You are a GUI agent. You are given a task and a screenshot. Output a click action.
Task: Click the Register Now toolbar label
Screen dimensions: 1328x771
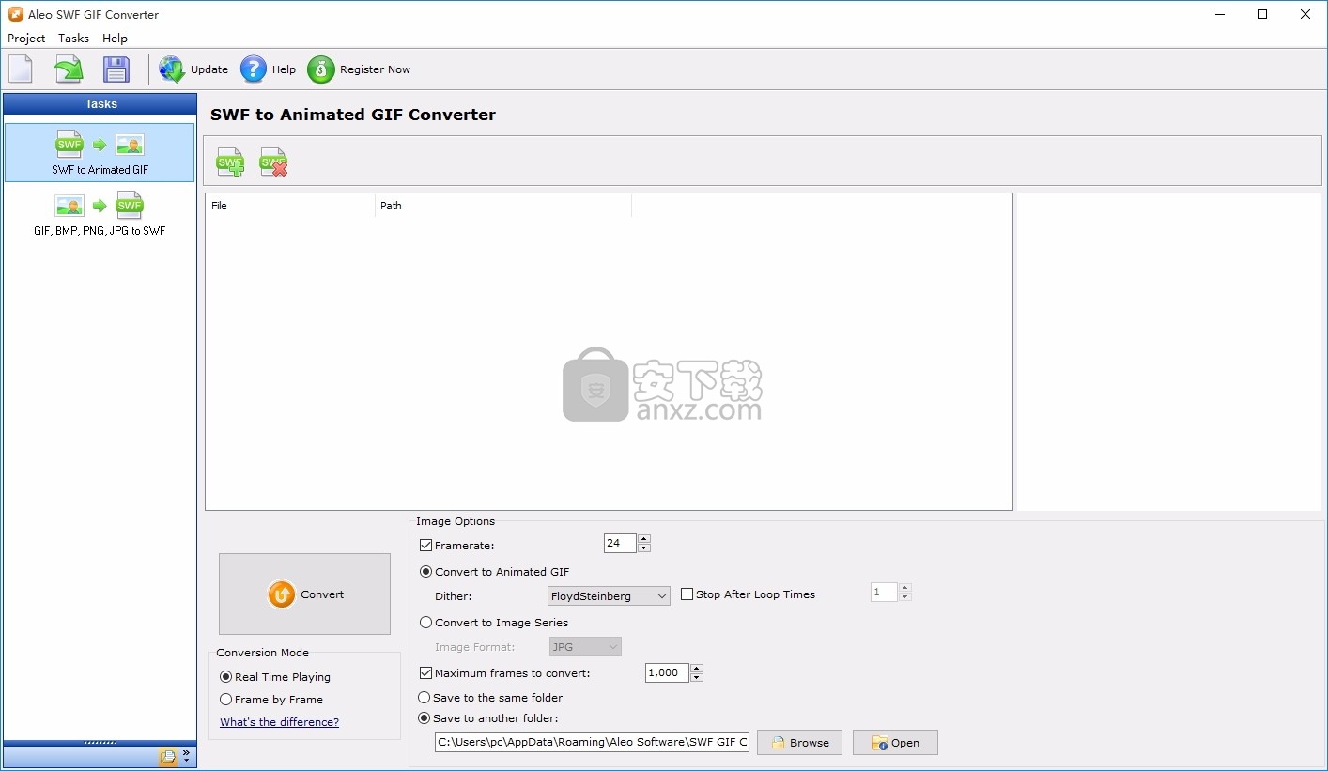[375, 69]
